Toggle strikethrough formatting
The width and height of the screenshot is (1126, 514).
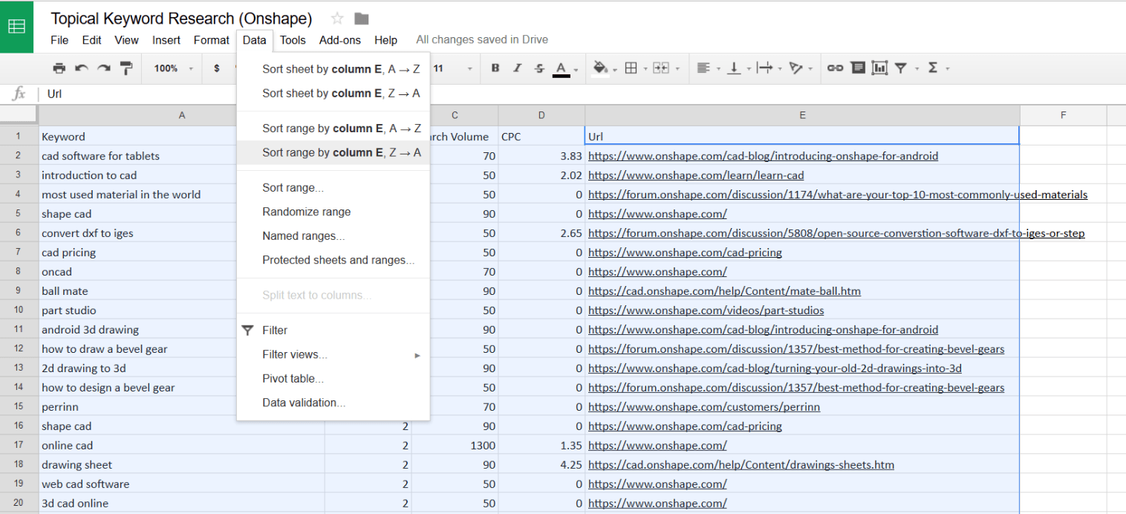pos(539,68)
